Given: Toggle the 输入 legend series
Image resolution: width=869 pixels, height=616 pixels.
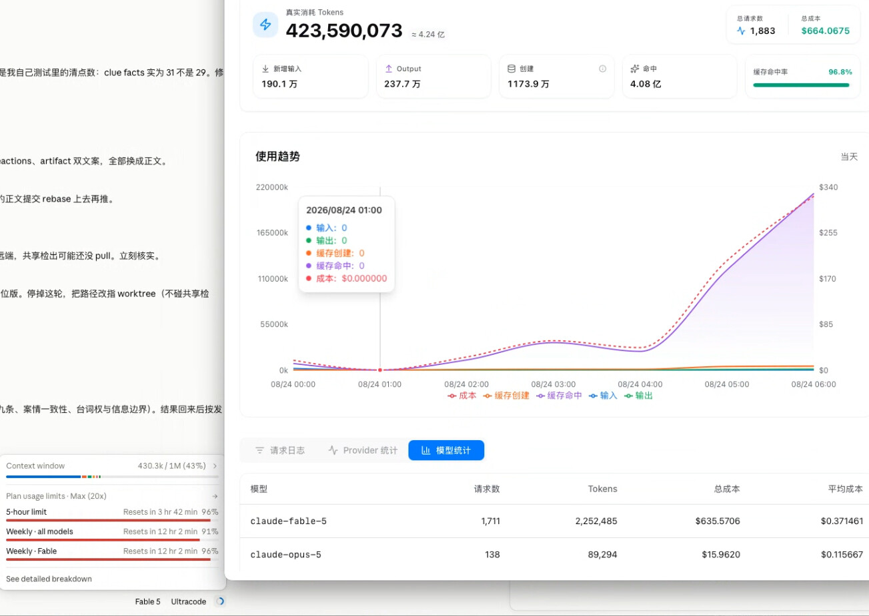Looking at the screenshot, I should (604, 396).
